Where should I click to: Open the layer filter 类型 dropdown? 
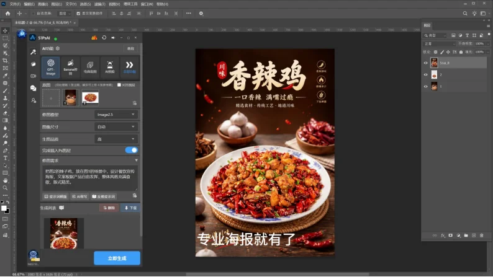click(435, 35)
